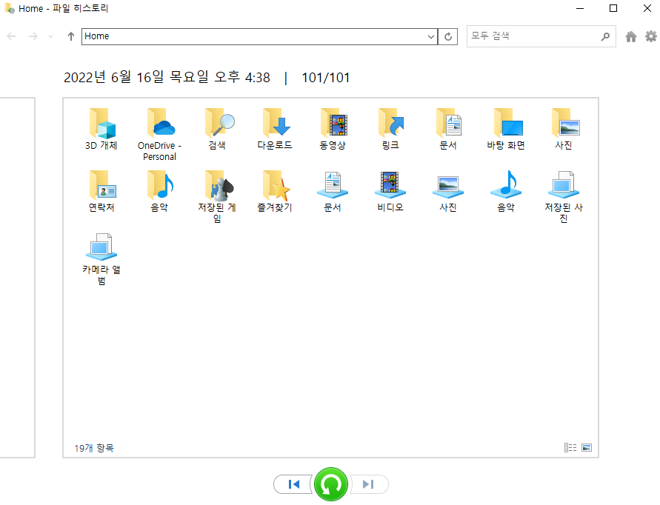Open the 저장된 게임 folder
This screenshot has width=660, height=505.
click(x=217, y=187)
